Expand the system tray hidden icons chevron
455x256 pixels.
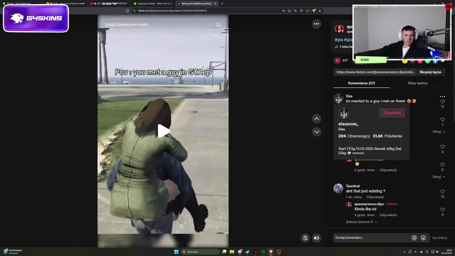pyautogui.click(x=404, y=252)
